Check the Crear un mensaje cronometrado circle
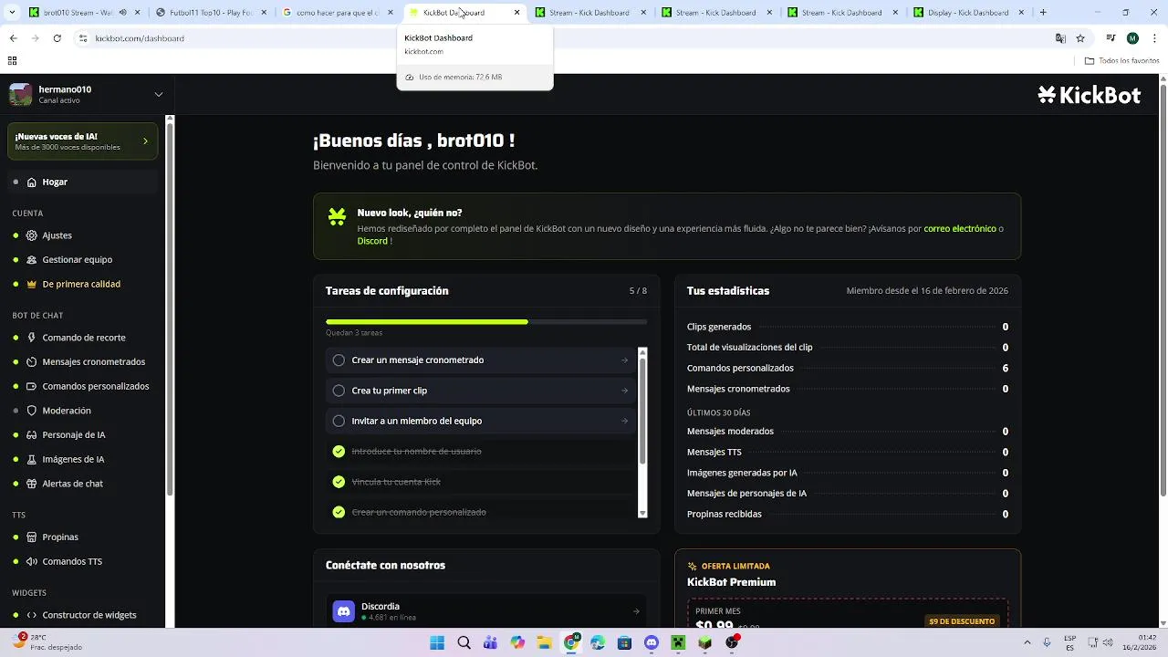This screenshot has height=657, width=1168. coord(339,360)
